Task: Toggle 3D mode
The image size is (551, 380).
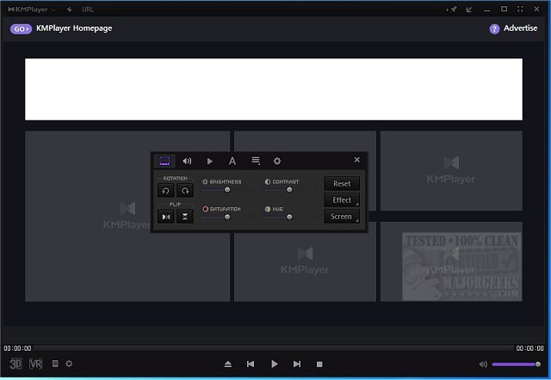Action: point(15,365)
